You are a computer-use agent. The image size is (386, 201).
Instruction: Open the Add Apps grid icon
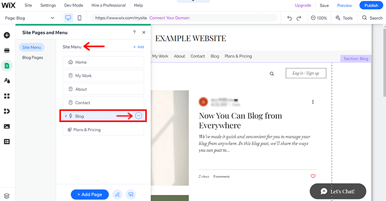pos(7,96)
